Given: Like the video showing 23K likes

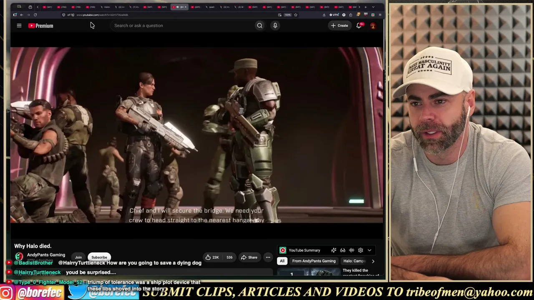Looking at the screenshot, I should pos(212,257).
